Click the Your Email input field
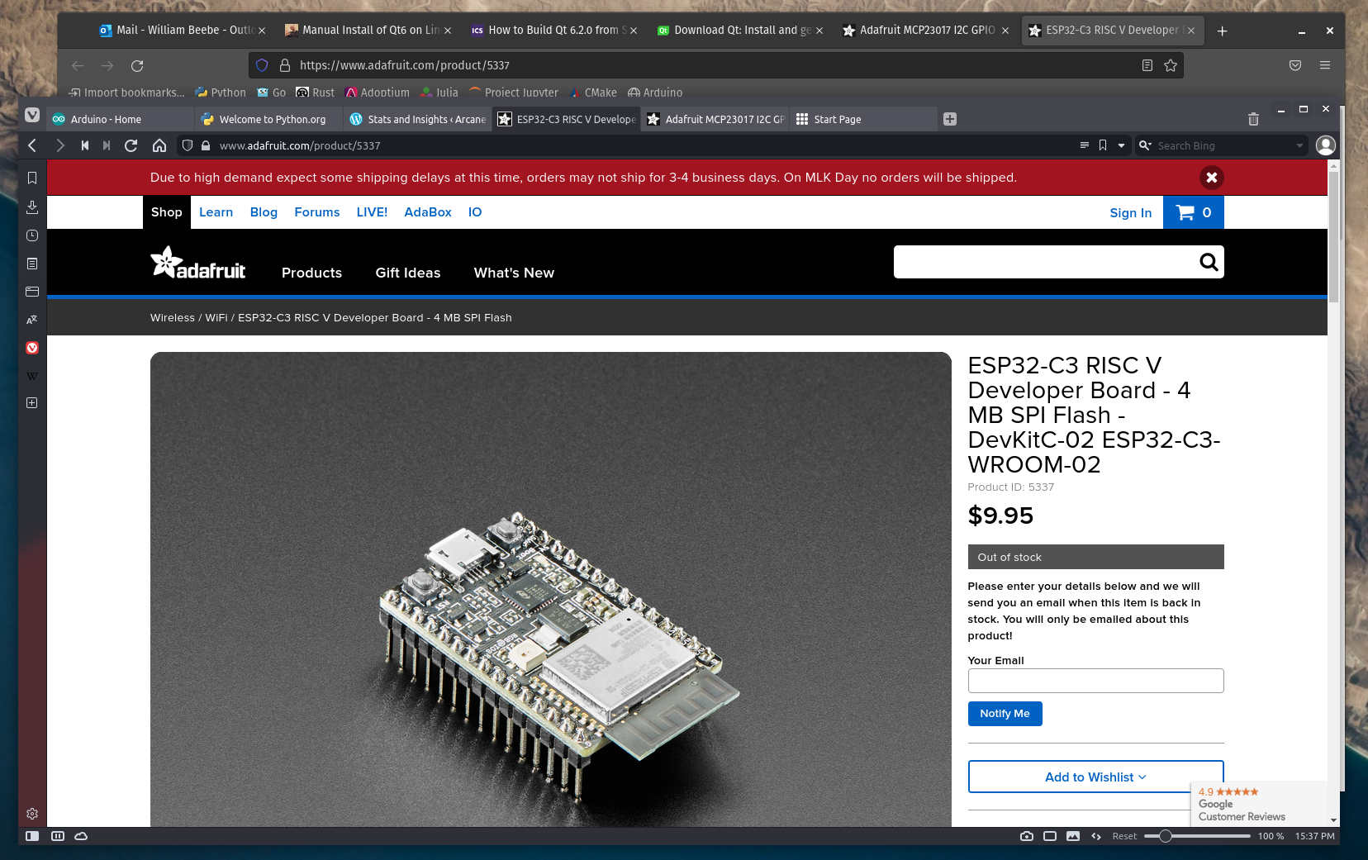 coord(1095,681)
